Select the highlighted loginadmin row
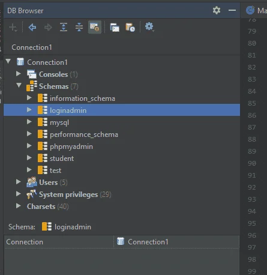The width and height of the screenshot is (267, 275). point(122,110)
